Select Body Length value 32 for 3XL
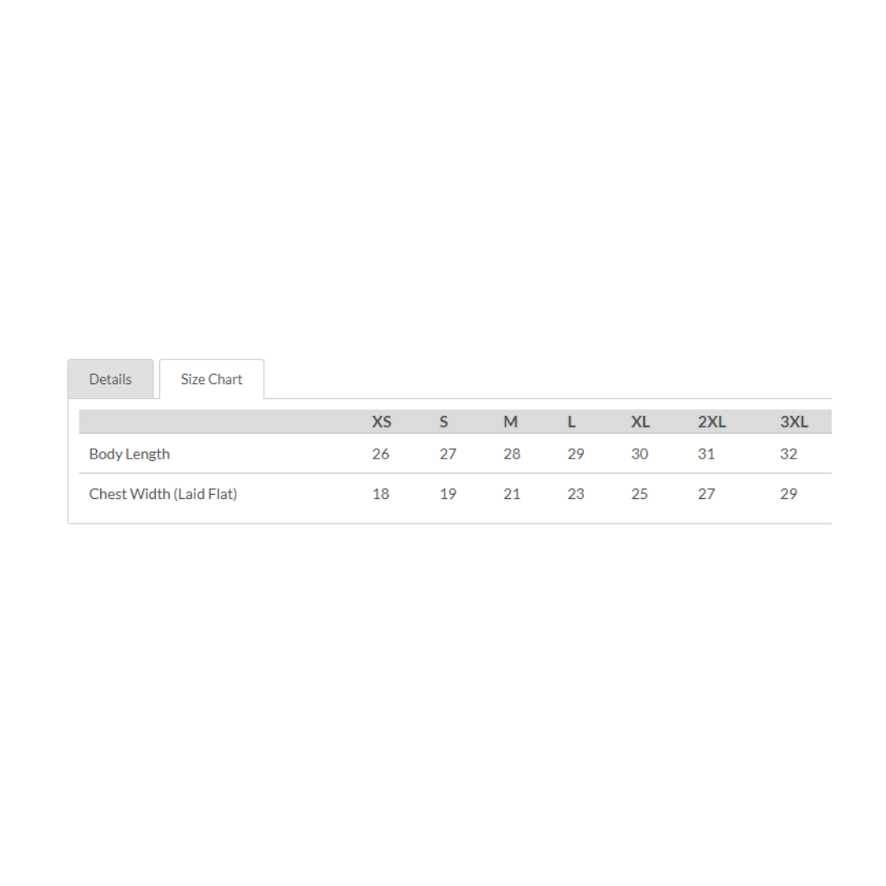 788,454
